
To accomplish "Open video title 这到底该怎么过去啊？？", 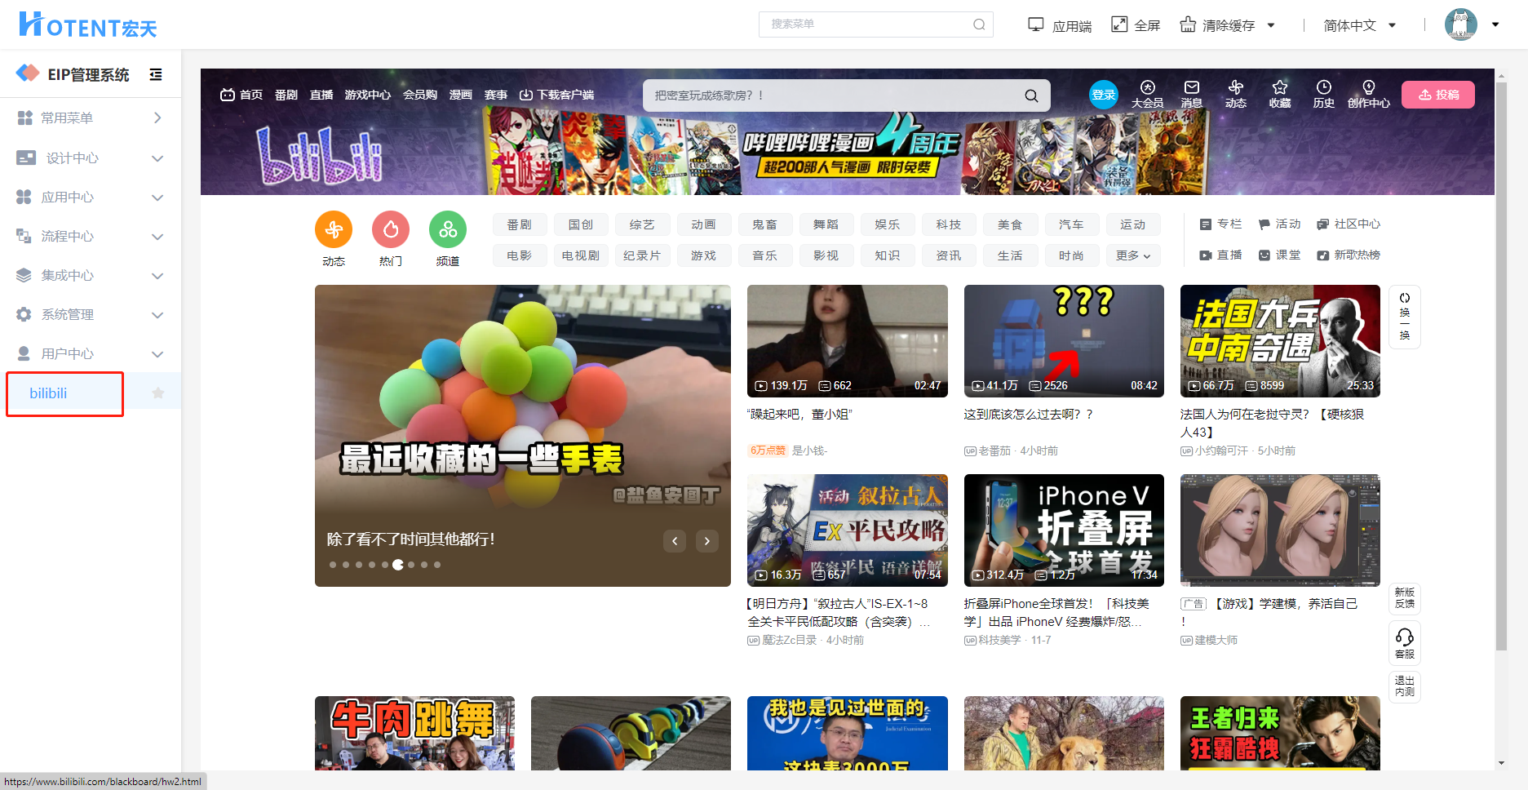I will click(1028, 415).
